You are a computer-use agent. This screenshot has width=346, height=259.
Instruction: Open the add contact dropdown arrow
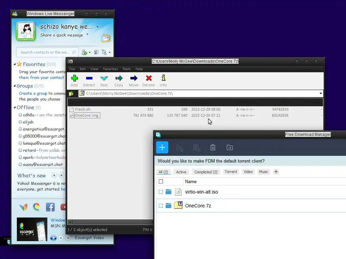click(x=90, y=53)
